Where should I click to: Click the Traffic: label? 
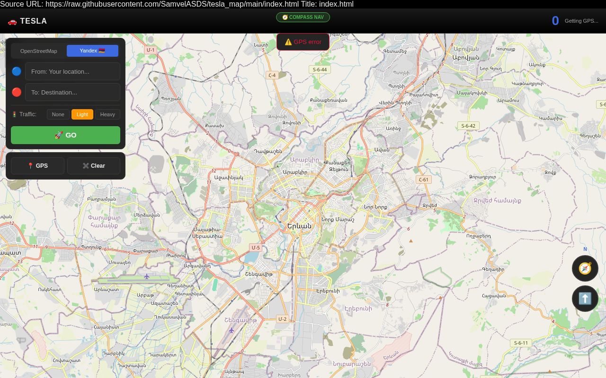tap(28, 114)
